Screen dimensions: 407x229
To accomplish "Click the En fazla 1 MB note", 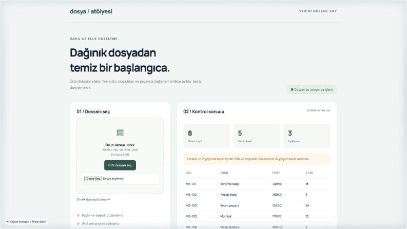I will tap(120, 155).
